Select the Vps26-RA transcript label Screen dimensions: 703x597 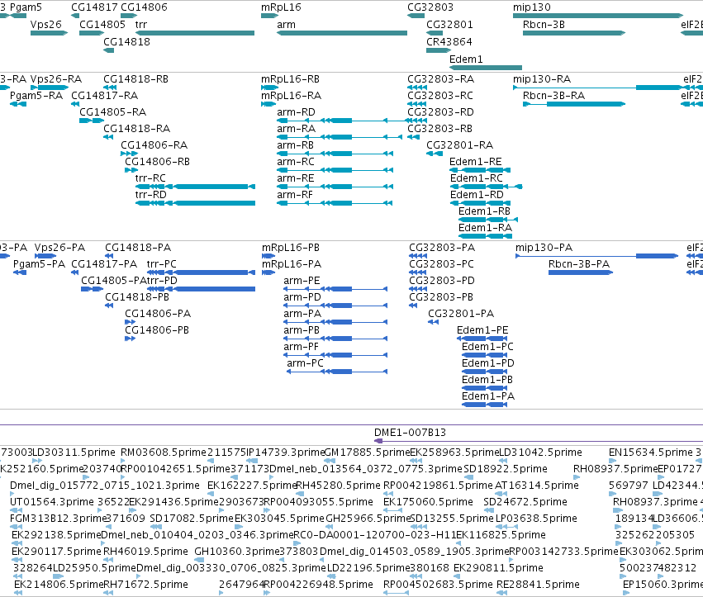[56, 79]
